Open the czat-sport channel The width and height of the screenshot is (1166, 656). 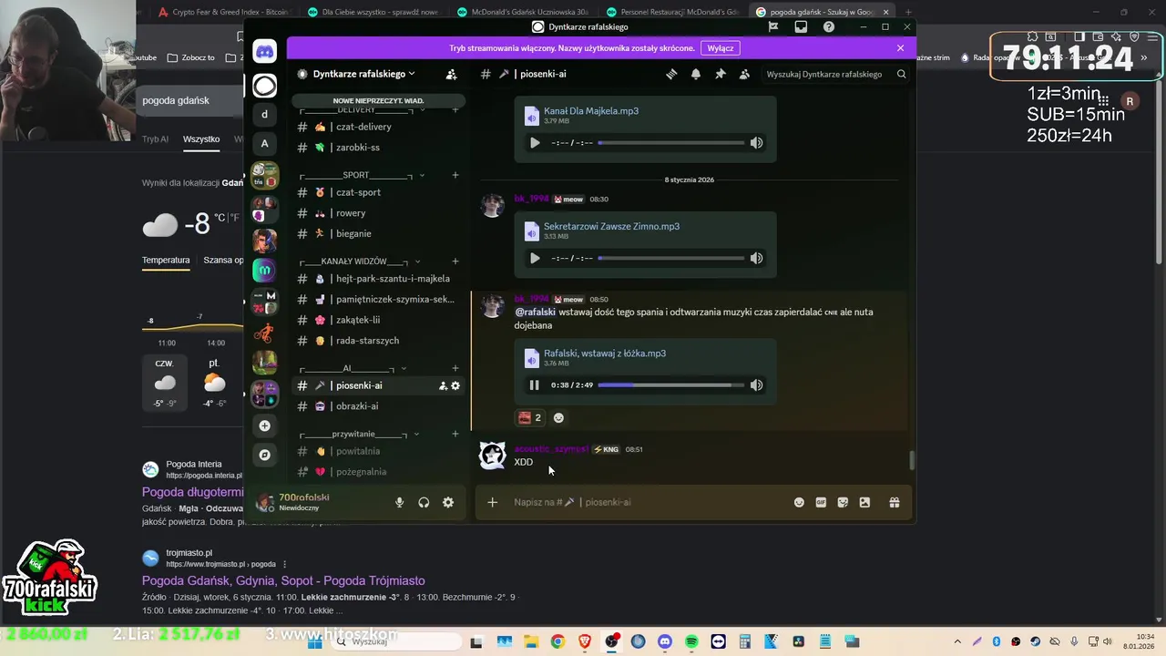380,192
